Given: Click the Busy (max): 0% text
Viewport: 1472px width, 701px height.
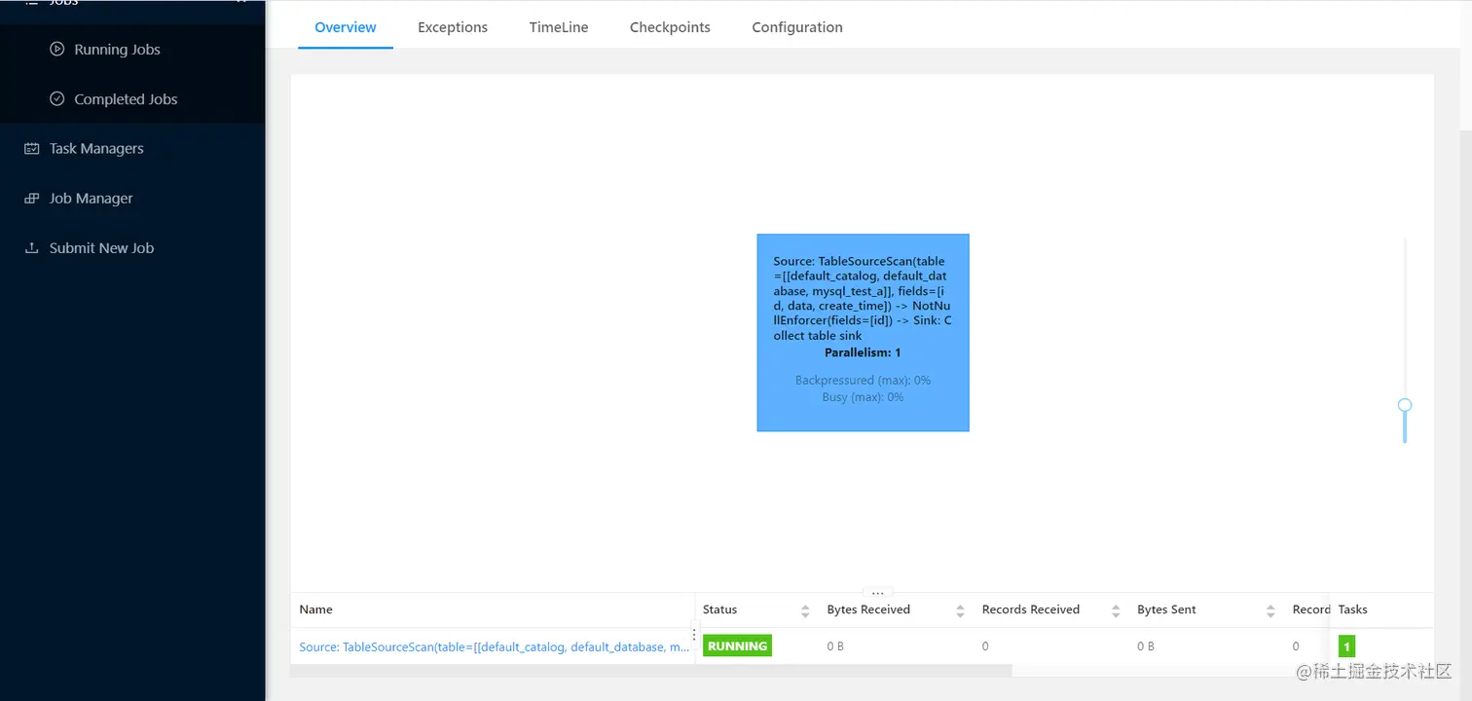Looking at the screenshot, I should [863, 397].
